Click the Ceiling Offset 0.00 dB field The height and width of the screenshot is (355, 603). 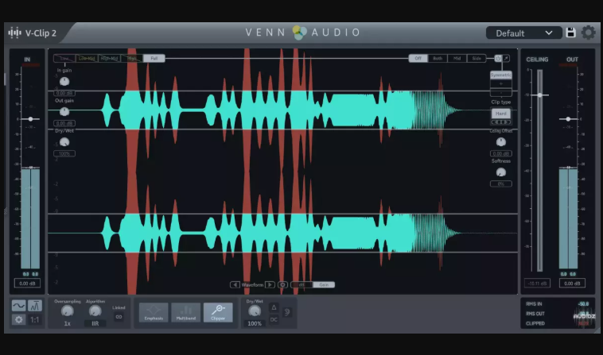500,153
